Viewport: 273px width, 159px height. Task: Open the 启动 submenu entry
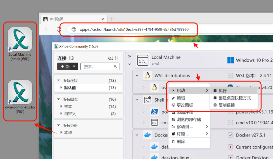[x=189, y=90]
